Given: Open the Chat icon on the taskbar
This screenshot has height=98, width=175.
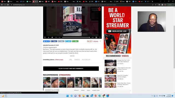Looking at the screenshot, I should coord(75,96).
